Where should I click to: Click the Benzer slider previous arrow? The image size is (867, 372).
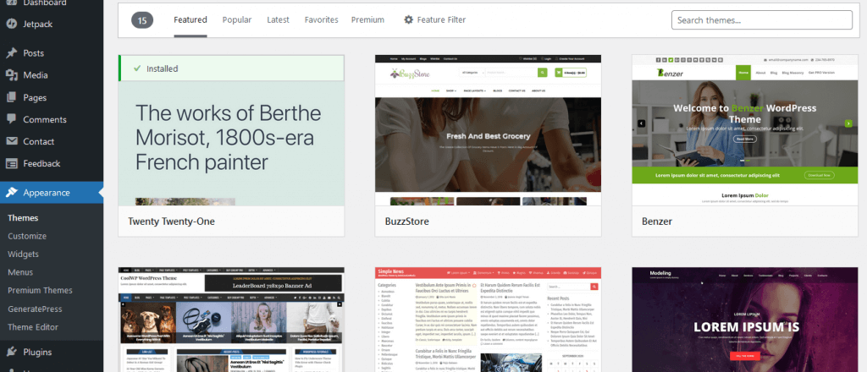coord(642,123)
